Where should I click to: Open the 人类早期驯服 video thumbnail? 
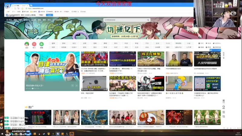[x=207, y=59]
